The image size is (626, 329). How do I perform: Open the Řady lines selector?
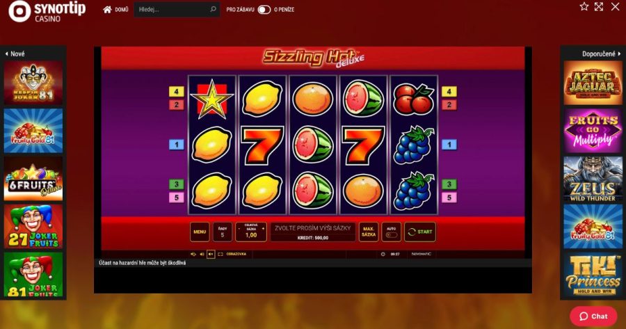223,232
